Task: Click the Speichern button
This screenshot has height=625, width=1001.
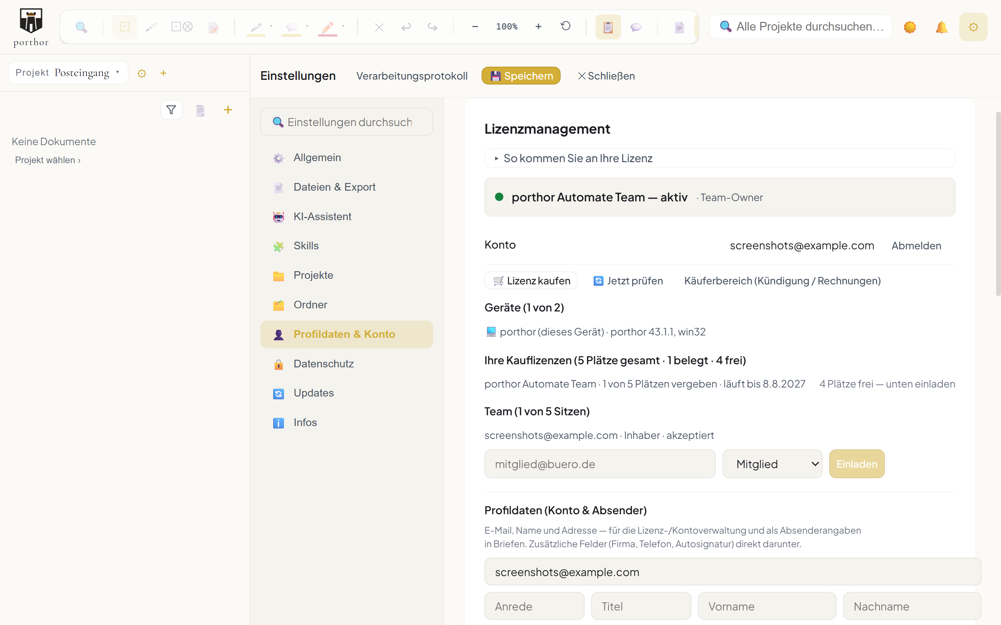Action: point(521,76)
